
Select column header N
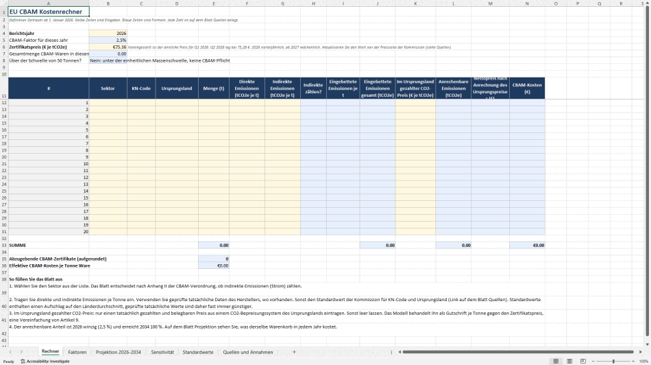(x=527, y=3)
